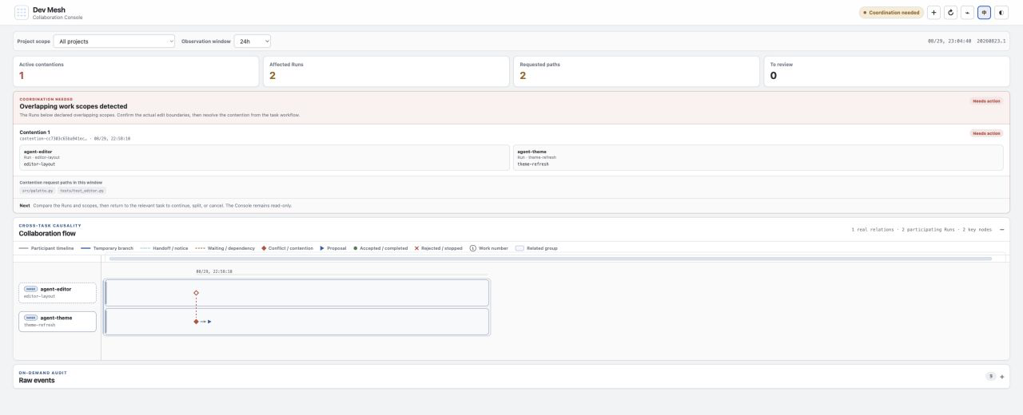
Task: Open the Project scope dropdown
Action: [x=114, y=41]
